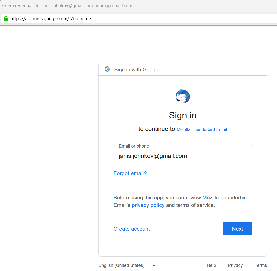Click the blue Next button

coord(237,229)
